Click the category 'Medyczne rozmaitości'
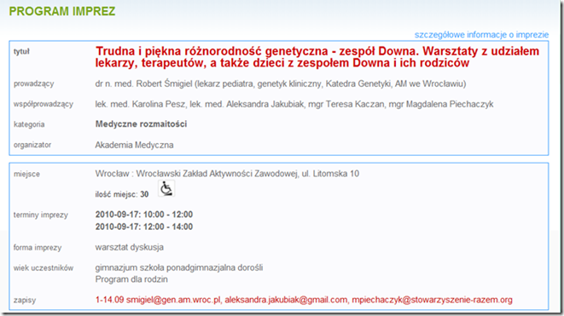 [x=141, y=124]
